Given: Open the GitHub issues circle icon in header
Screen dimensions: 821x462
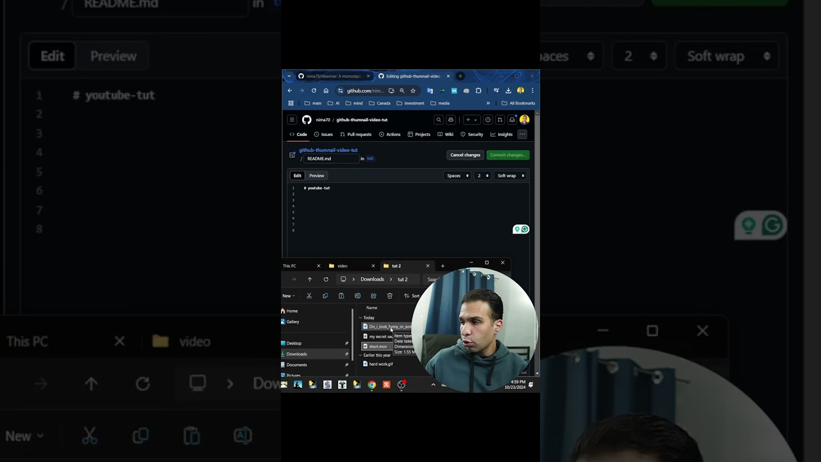Looking at the screenshot, I should click(x=488, y=119).
